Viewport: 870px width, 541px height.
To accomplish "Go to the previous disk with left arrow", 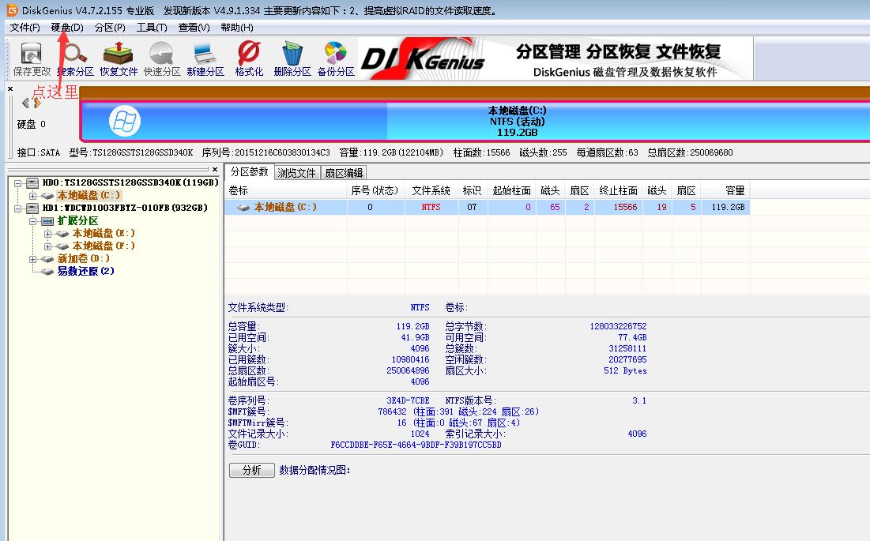I will point(26,103).
